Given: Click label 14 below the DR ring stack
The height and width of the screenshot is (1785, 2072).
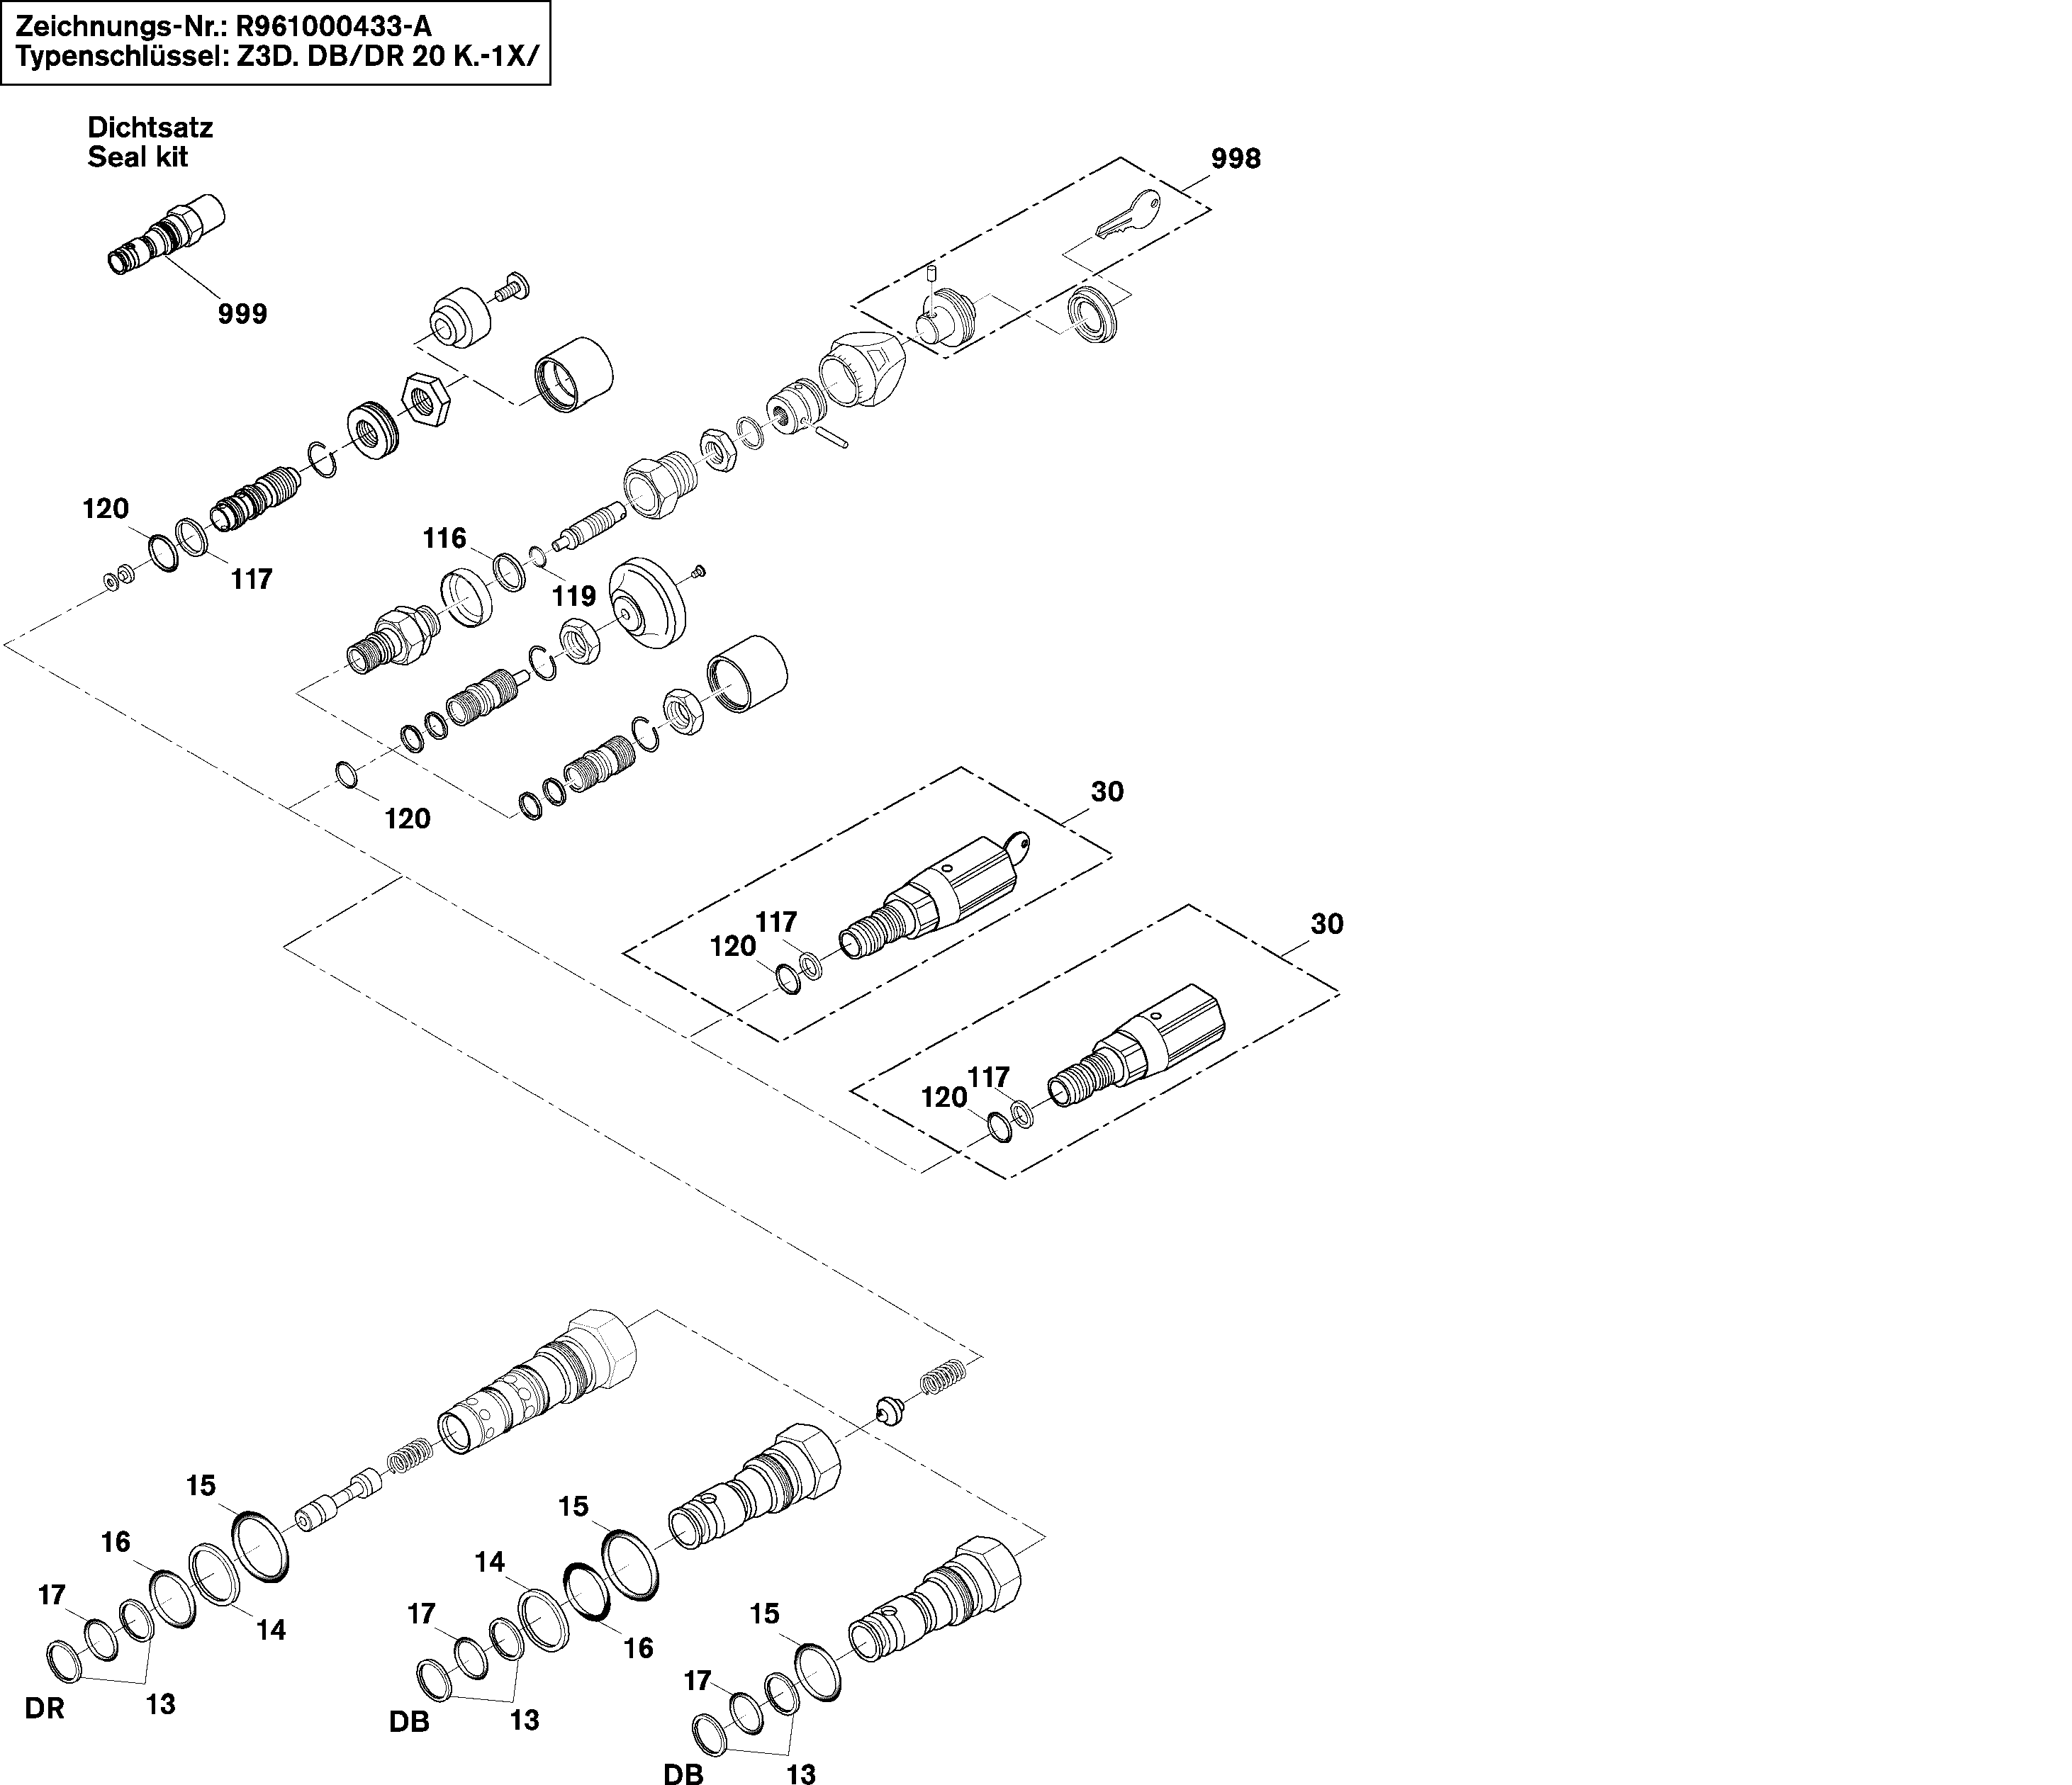Looking at the screenshot, I should (270, 1630).
